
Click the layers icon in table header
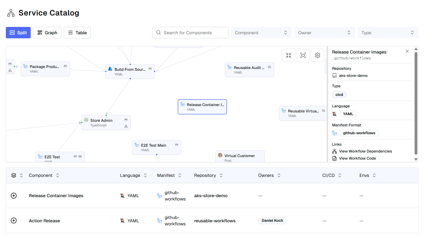pyautogui.click(x=14, y=175)
